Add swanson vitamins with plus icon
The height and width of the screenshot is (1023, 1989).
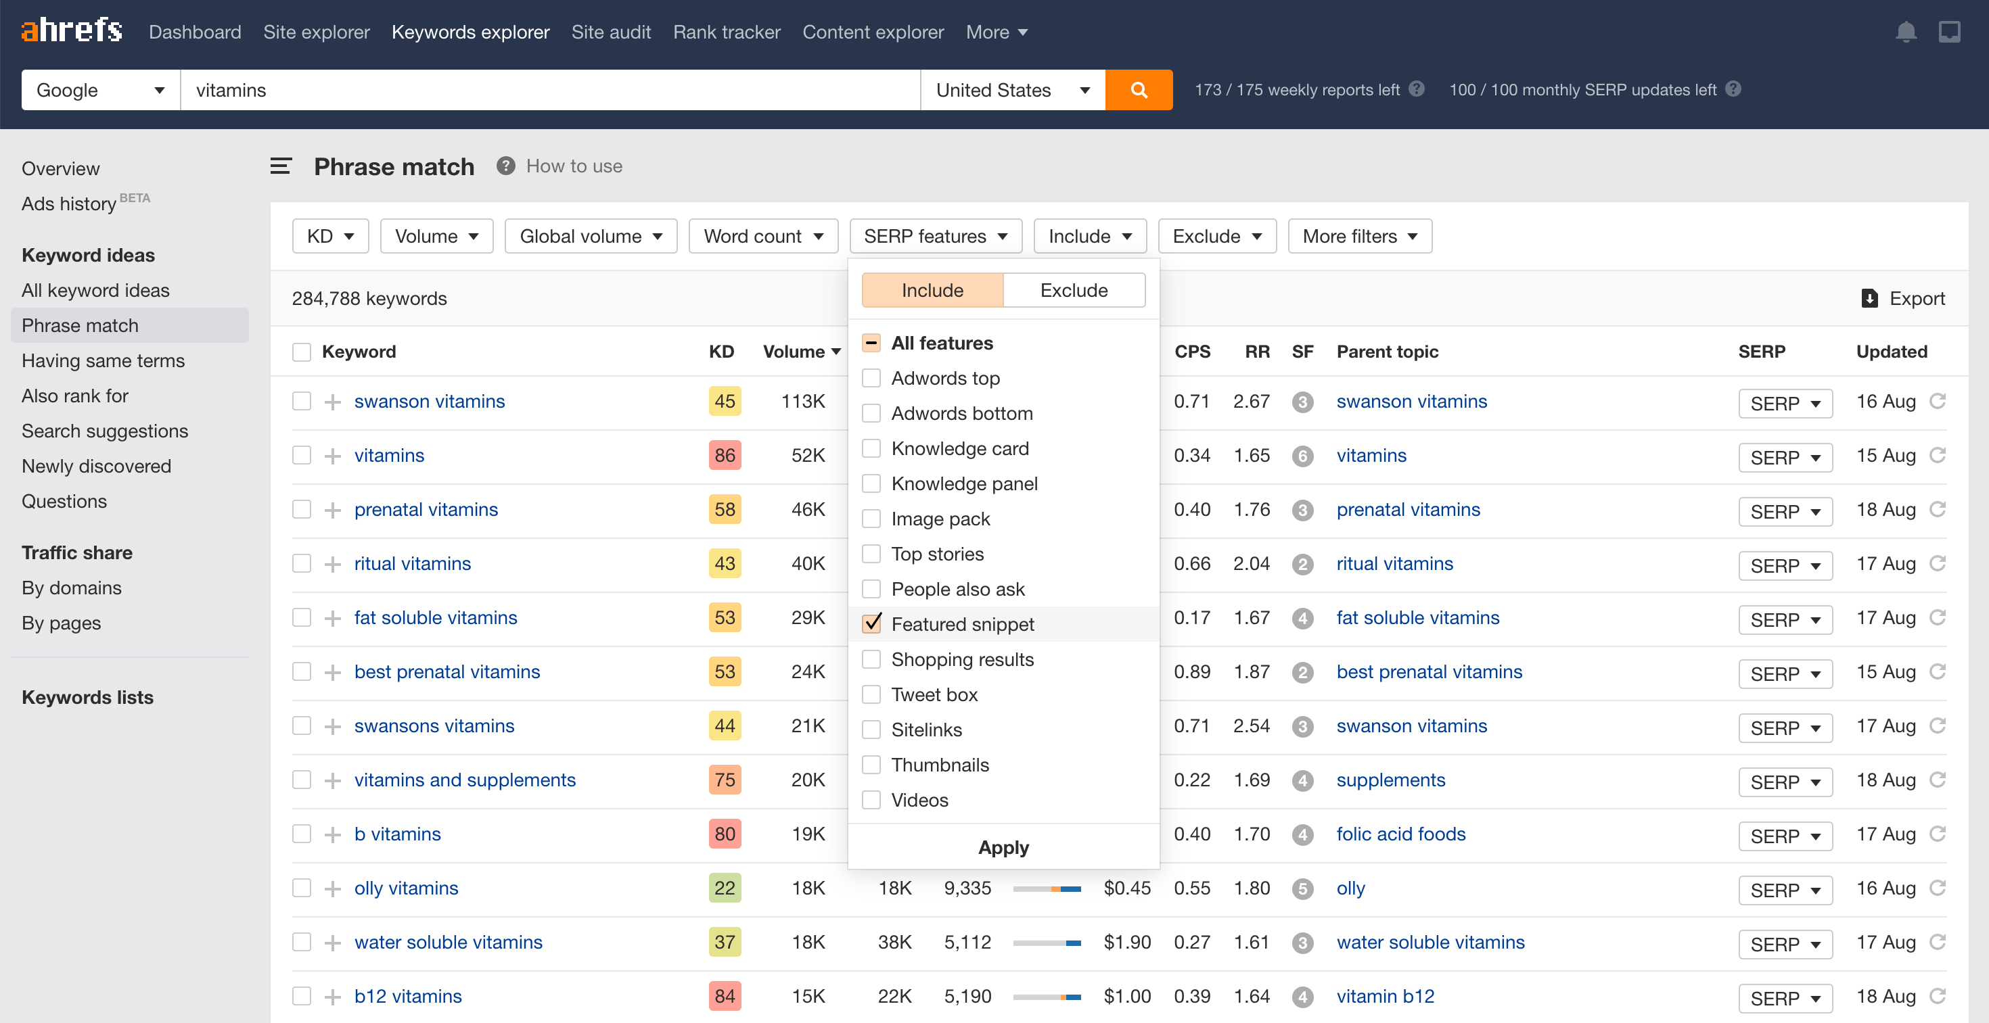click(333, 401)
